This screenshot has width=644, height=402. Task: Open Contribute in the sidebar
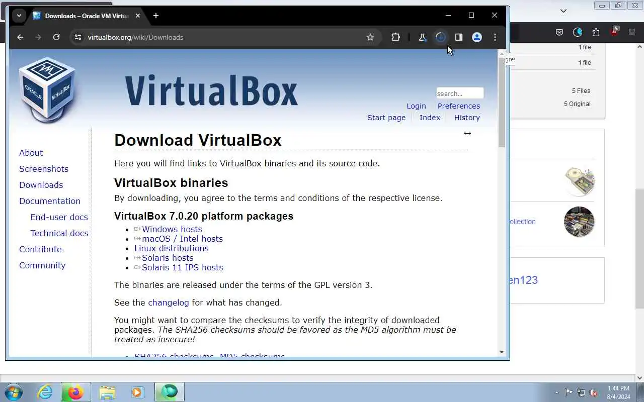(x=40, y=249)
